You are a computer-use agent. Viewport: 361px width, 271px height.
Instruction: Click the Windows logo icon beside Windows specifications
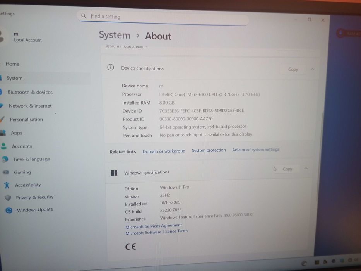(114, 173)
